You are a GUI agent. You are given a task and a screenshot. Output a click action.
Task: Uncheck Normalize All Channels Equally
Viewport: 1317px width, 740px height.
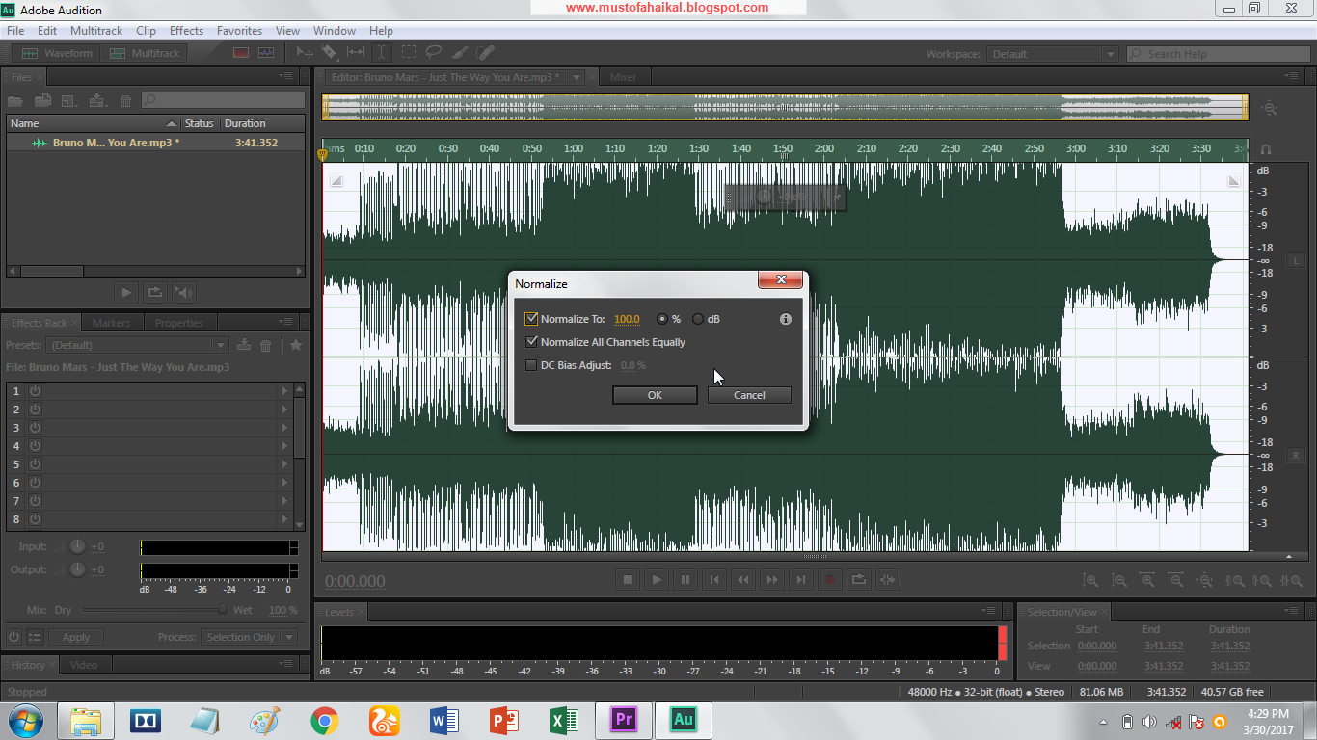[531, 342]
